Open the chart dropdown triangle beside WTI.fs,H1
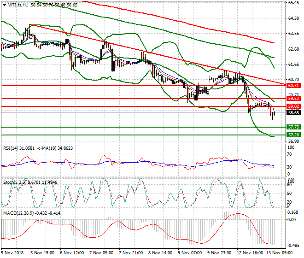 [x=4, y=5]
